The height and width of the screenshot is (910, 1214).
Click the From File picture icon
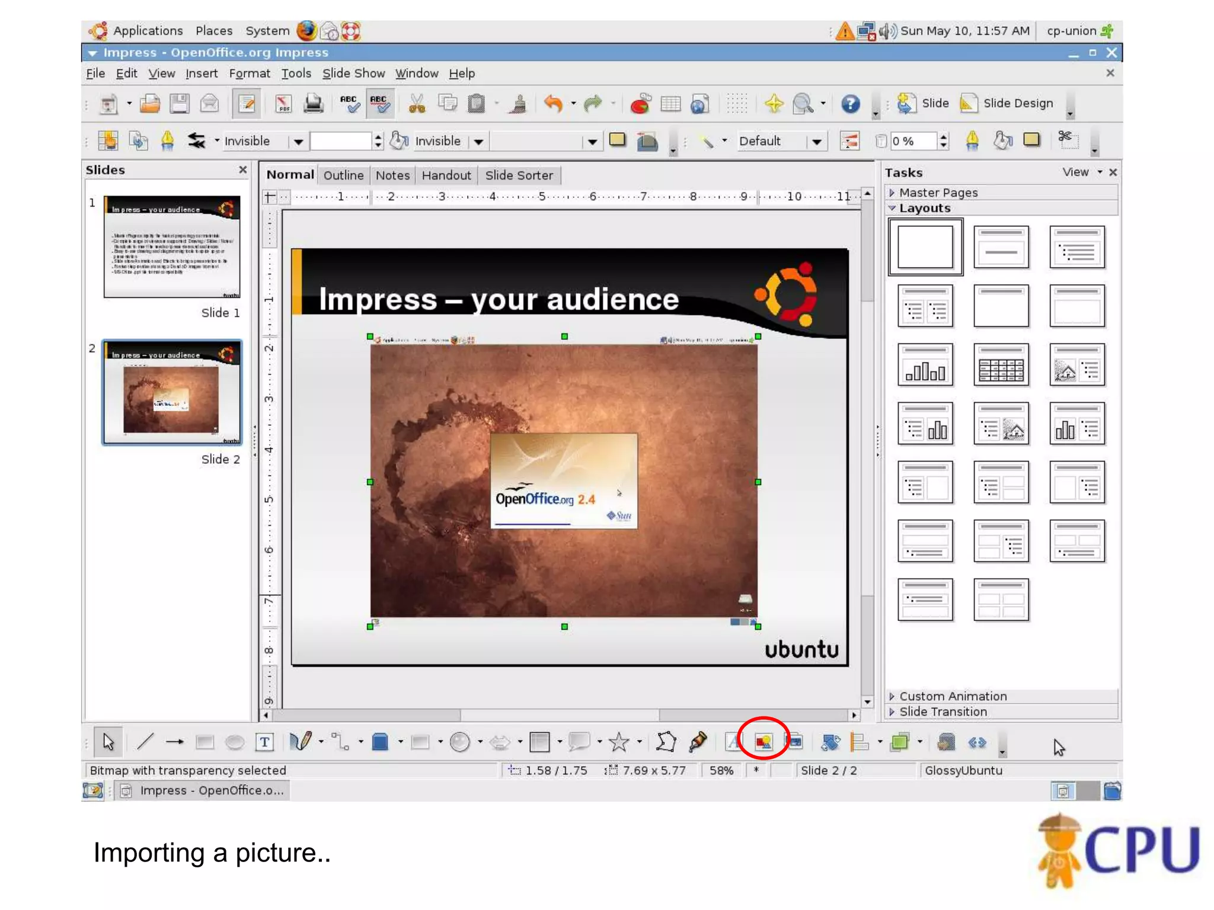click(763, 741)
